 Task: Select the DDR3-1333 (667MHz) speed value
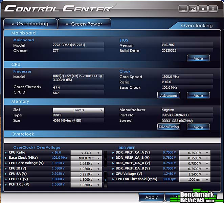coord(177,121)
